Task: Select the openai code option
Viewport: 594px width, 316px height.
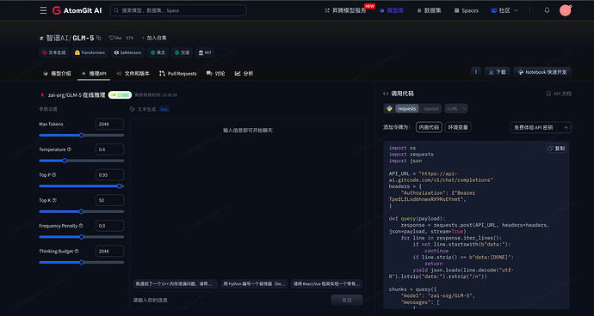Action: [x=430, y=108]
